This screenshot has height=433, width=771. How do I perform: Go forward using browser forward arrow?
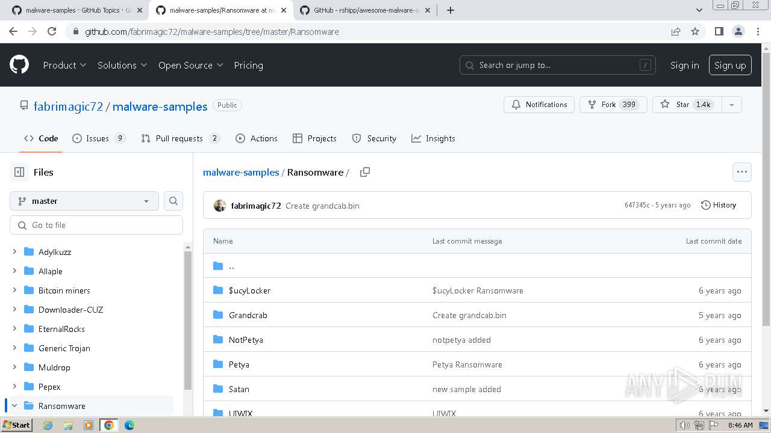(x=33, y=31)
